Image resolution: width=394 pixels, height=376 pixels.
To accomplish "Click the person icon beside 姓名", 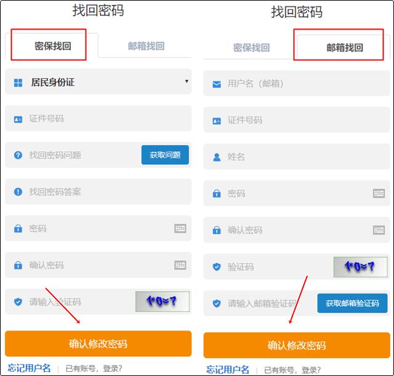I will 217,158.
